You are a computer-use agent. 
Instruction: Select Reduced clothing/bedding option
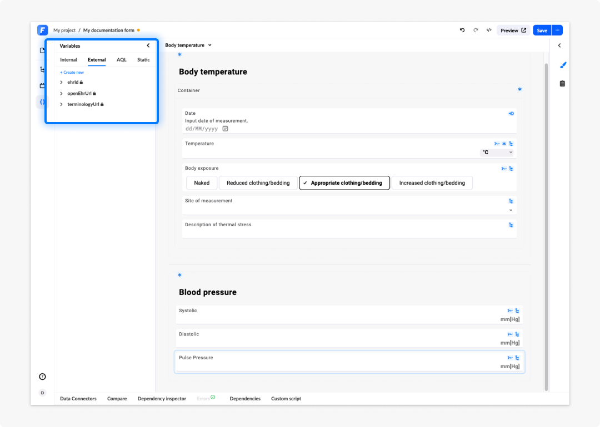[258, 183]
